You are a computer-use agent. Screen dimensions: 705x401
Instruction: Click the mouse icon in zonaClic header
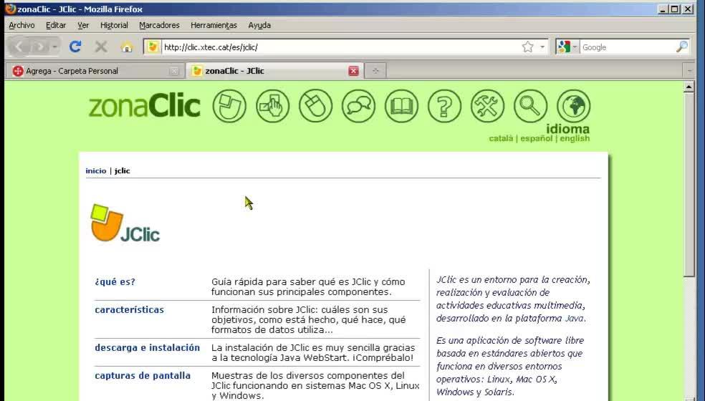pos(316,106)
